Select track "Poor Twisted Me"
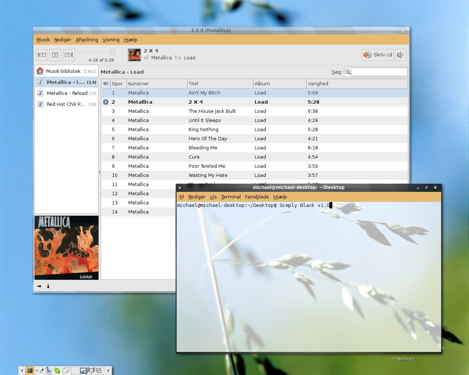The height and width of the screenshot is (375, 469). (254, 166)
